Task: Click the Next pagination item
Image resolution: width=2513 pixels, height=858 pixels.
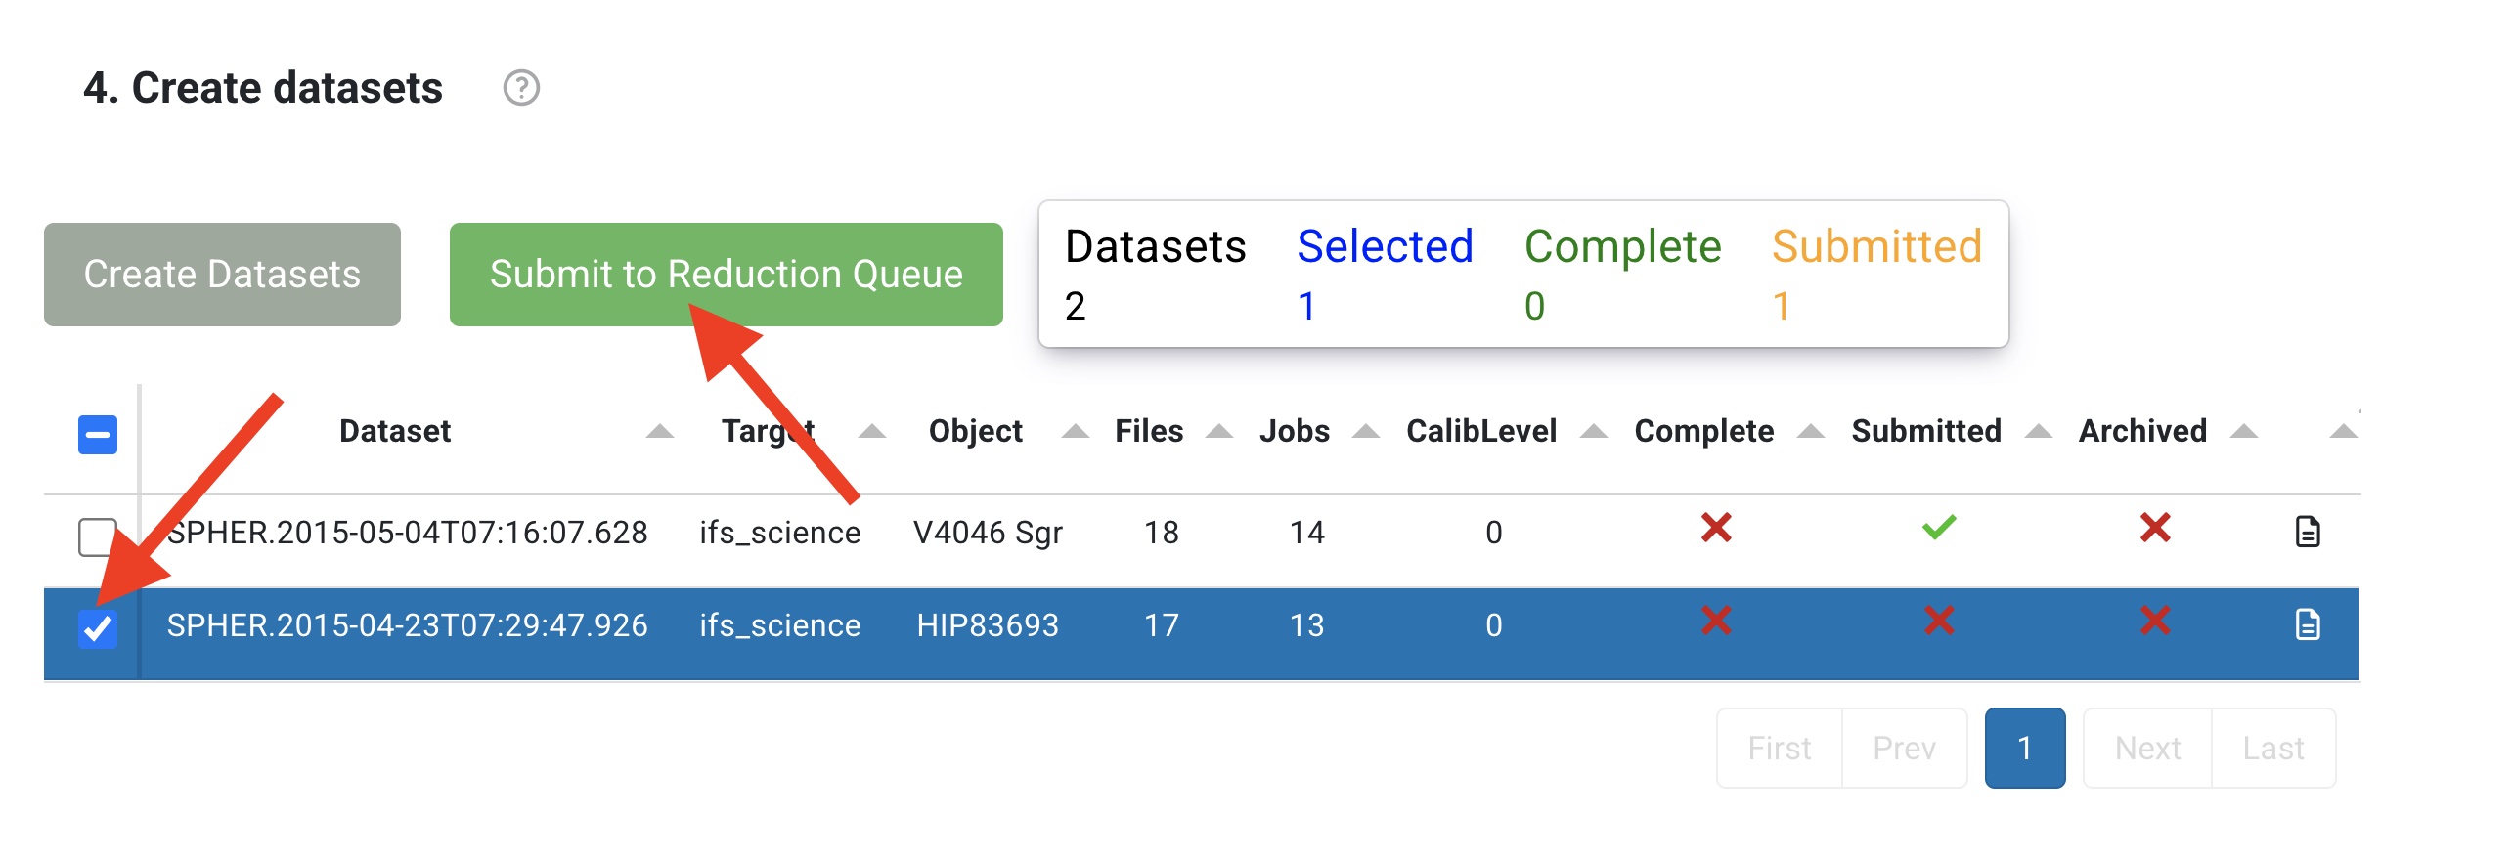Action: point(2147,748)
